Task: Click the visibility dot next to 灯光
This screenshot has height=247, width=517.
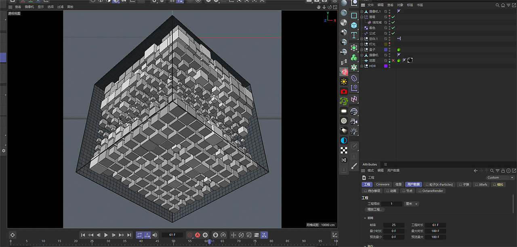Action: pos(389,43)
